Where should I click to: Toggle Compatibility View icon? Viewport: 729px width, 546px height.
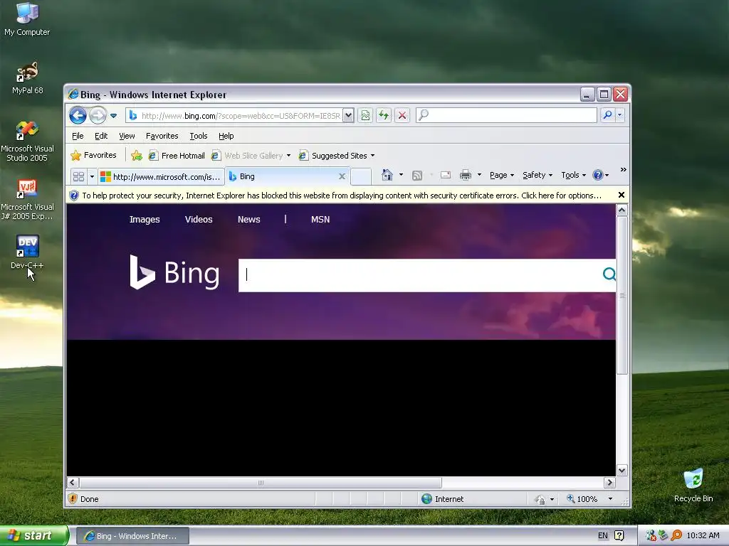point(365,116)
